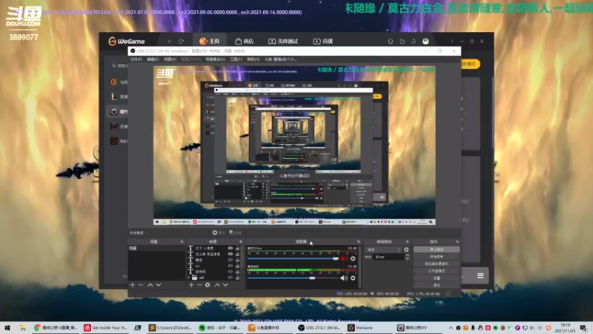
Task: Pop out the Scenes dock
Action: (x=182, y=242)
